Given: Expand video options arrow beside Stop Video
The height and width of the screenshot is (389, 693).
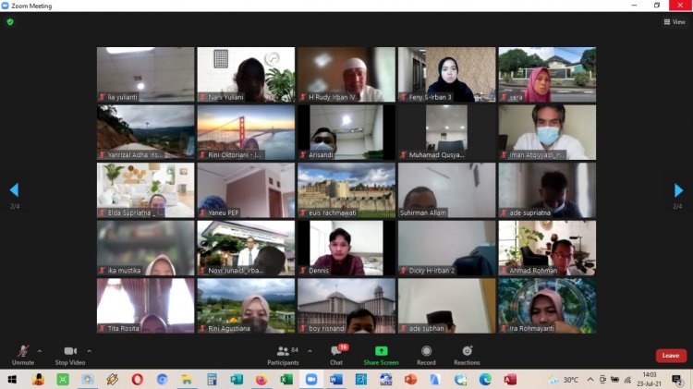Looking at the screenshot, I should [x=90, y=351].
